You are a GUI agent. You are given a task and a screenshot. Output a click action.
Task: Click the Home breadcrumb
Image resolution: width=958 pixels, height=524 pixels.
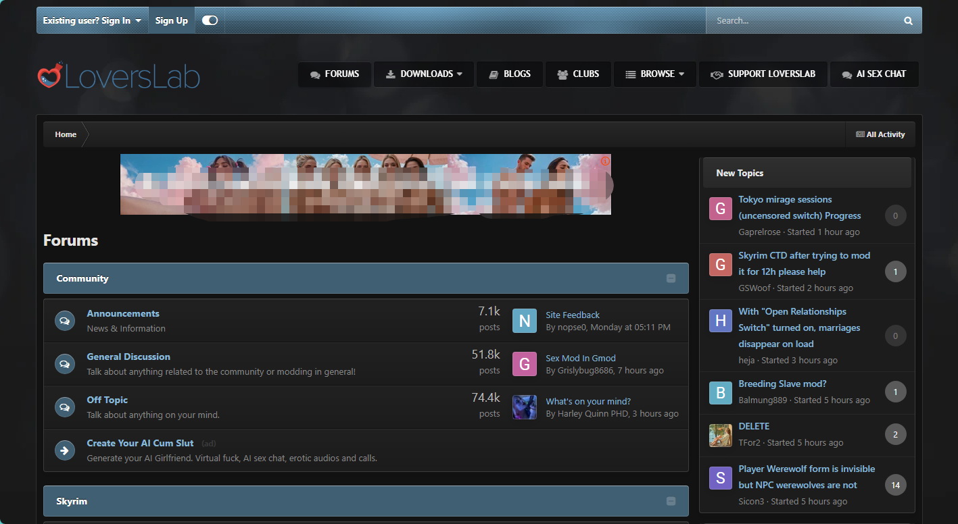click(66, 134)
